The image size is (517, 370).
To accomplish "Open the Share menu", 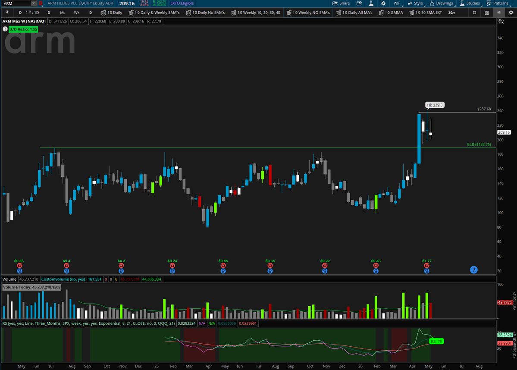I will (x=341, y=3).
